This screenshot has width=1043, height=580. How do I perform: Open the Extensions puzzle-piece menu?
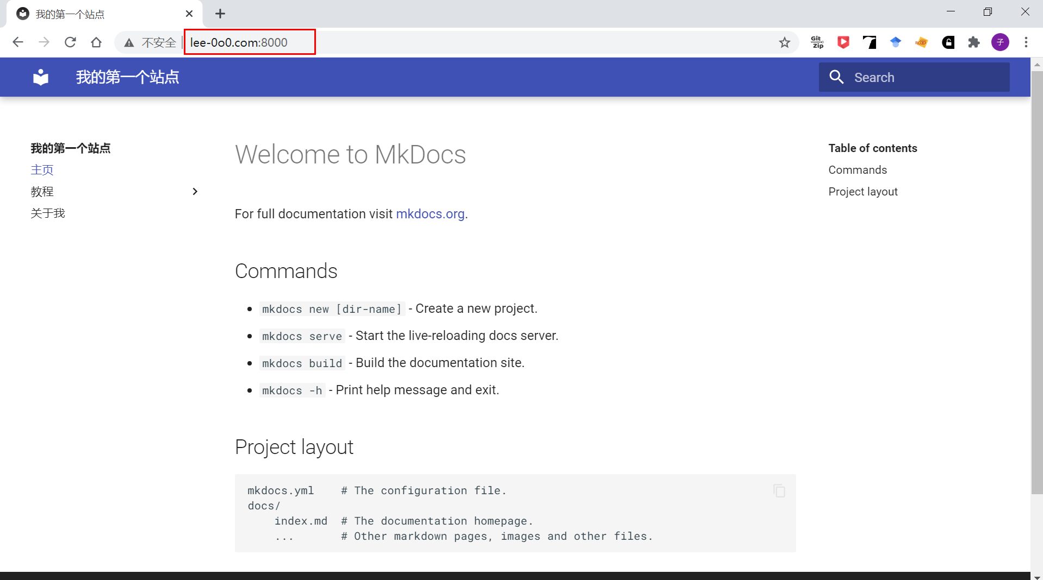coord(974,42)
